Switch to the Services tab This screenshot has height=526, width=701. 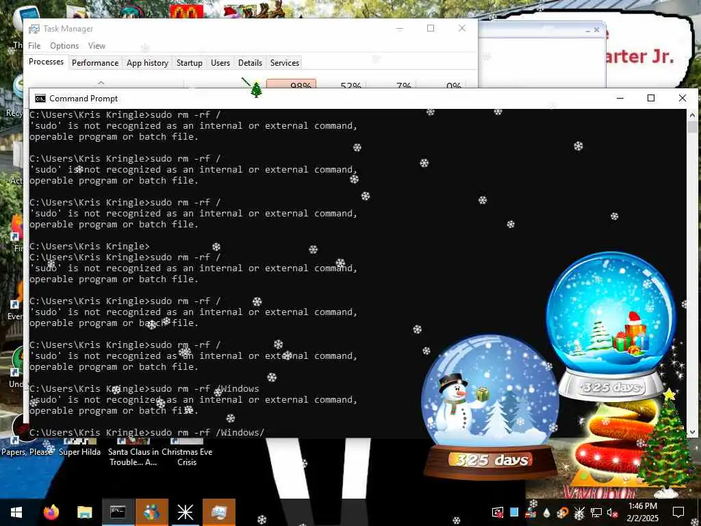pyautogui.click(x=285, y=62)
